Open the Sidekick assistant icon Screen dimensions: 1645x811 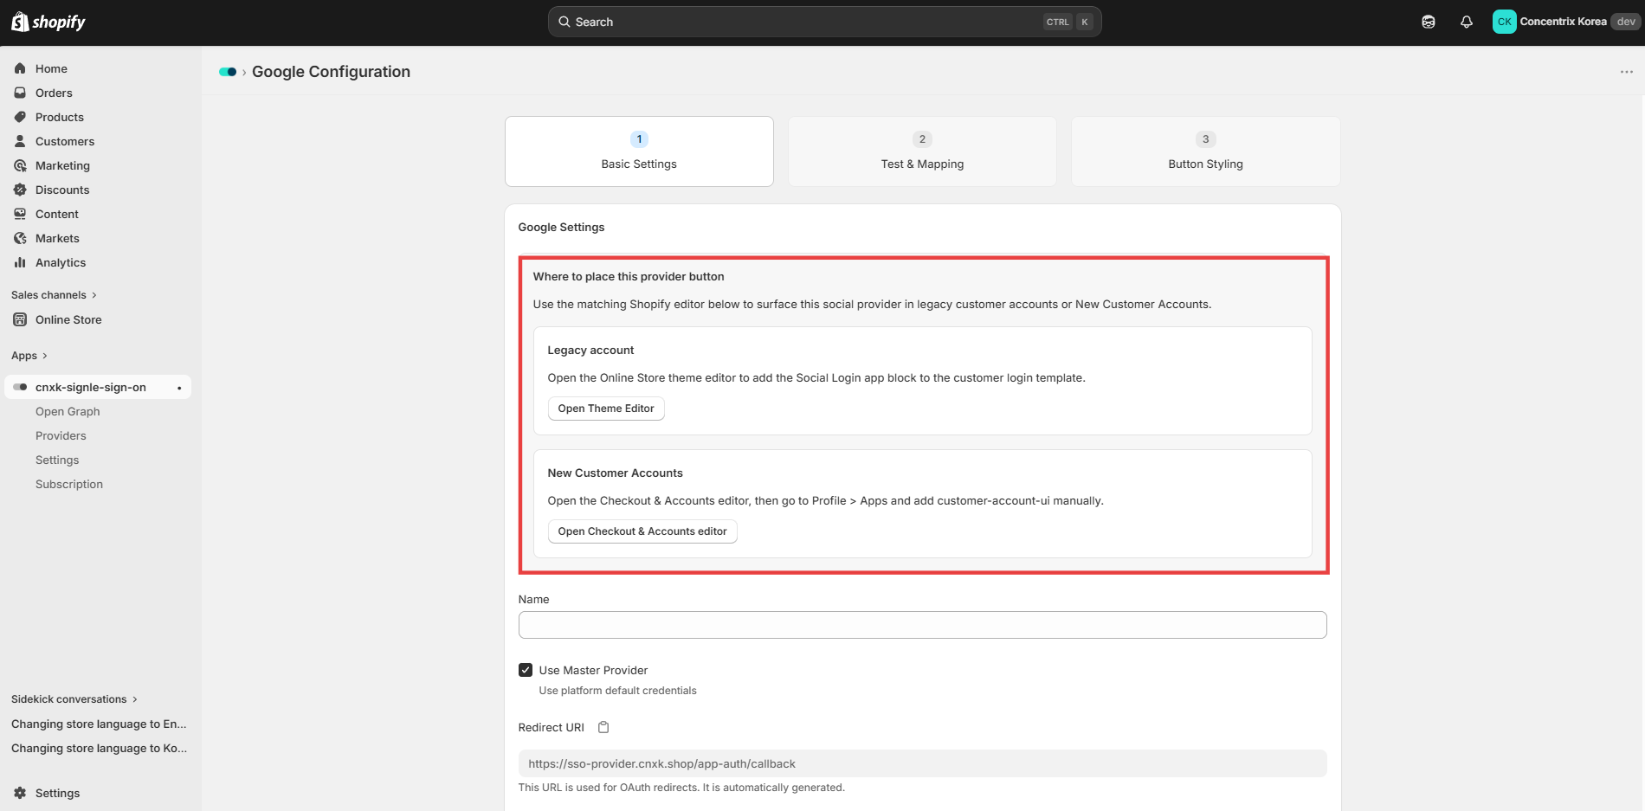point(1429,22)
